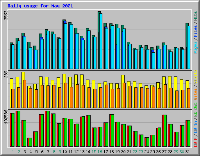Select day 22 on the x-axis

135,152
